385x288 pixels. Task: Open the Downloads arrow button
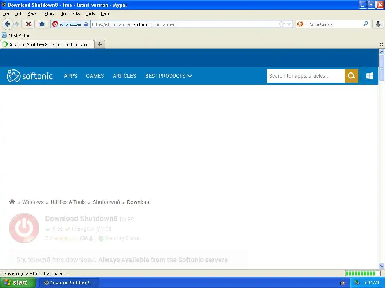[378, 24]
